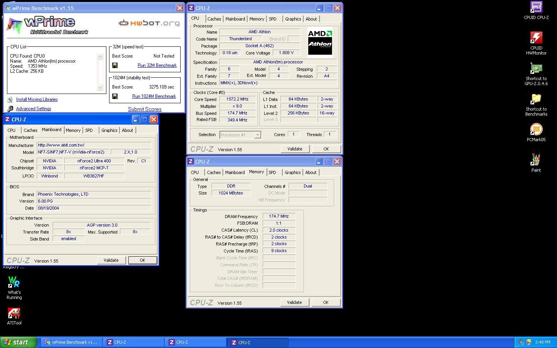Select SPD tab in CPU window
Image resolution: width=557 pixels, height=348 pixels.
point(273,19)
